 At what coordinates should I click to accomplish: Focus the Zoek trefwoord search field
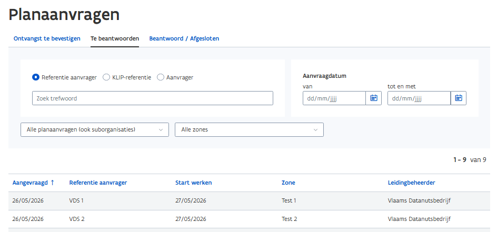click(x=153, y=98)
